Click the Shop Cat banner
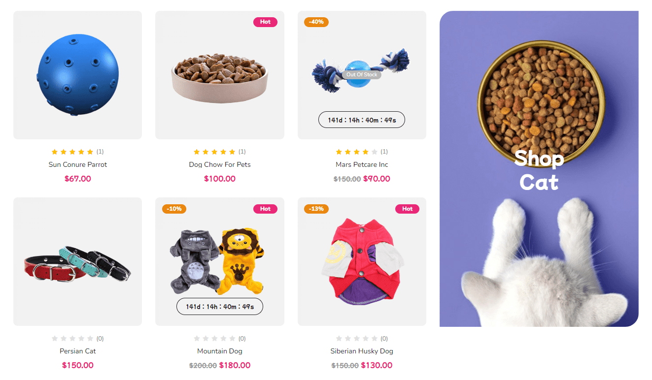 [x=539, y=169]
